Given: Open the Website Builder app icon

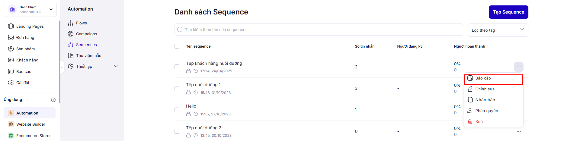Looking at the screenshot, I should tap(11, 124).
